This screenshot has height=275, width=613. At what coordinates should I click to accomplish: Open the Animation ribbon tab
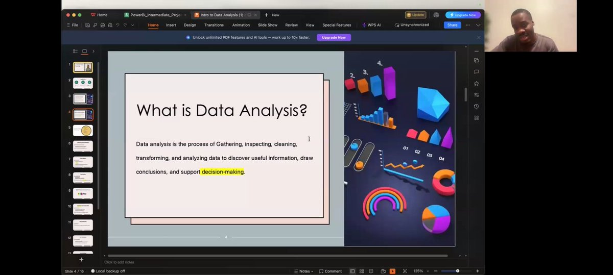tap(241, 25)
